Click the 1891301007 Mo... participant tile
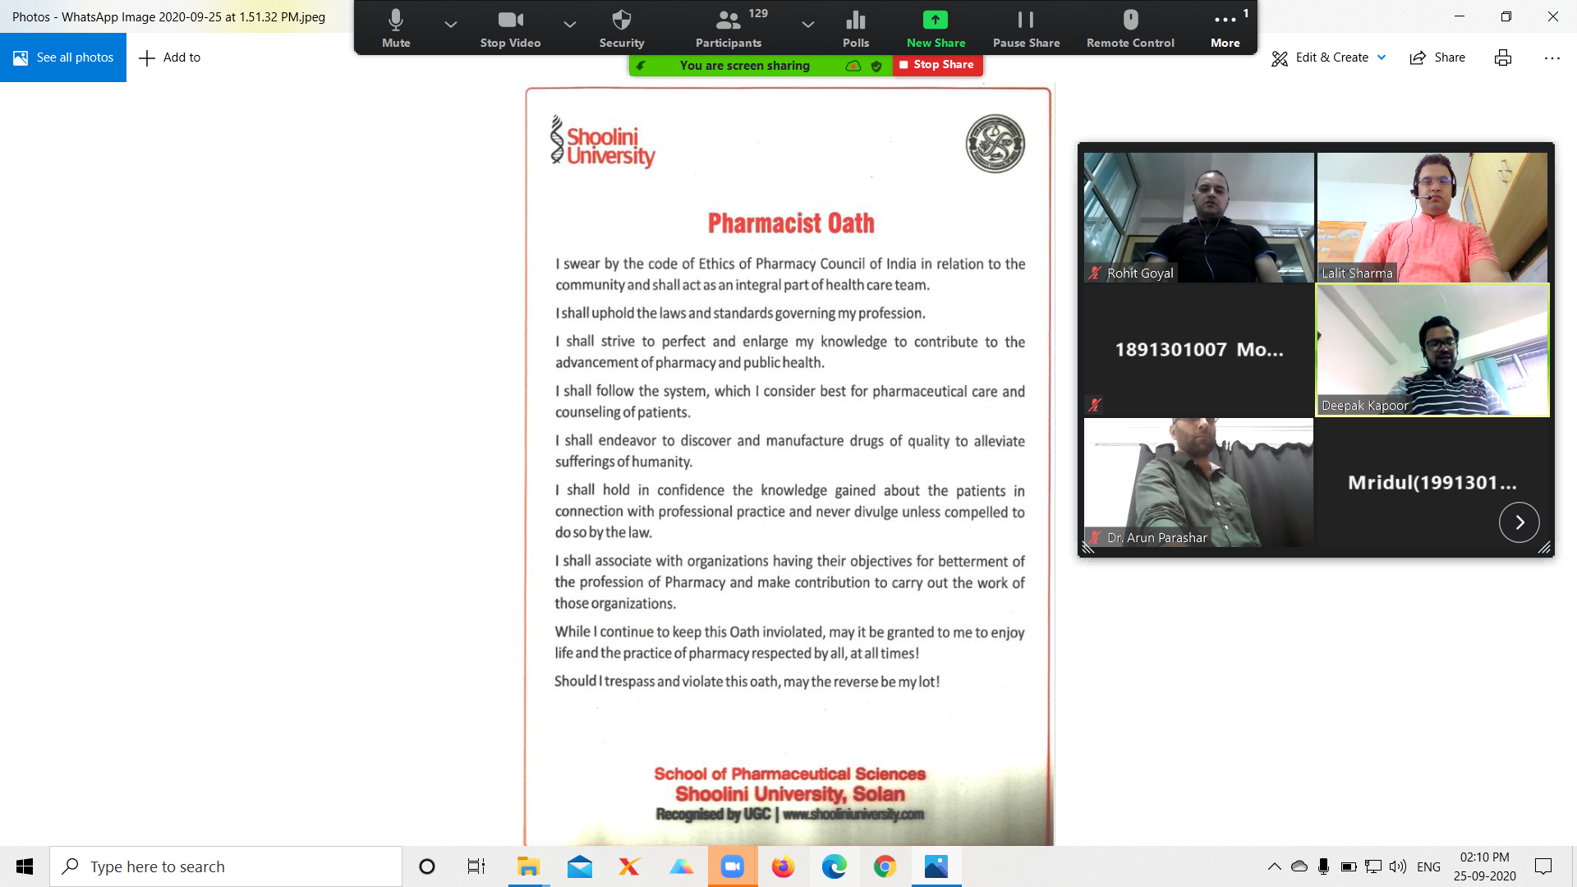Screen dimensions: 1577x887 click(1198, 350)
